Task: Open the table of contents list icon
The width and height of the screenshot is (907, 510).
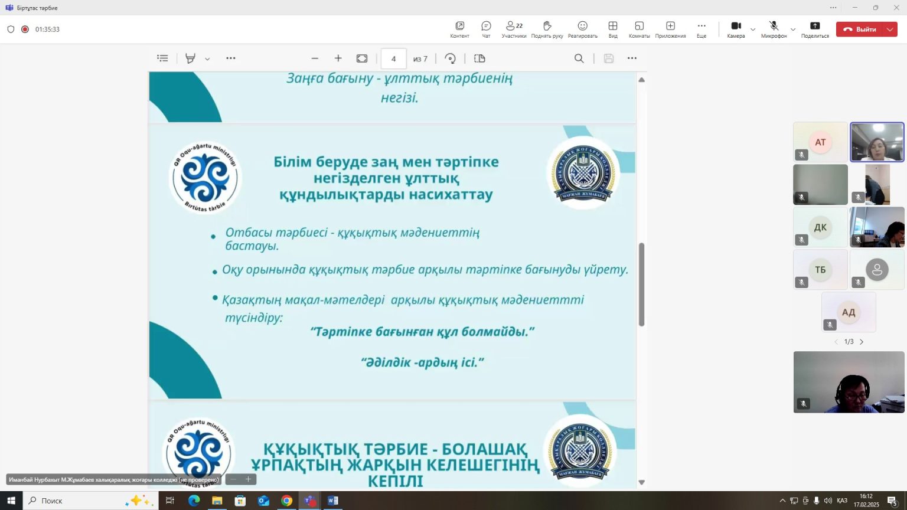Action: pyautogui.click(x=162, y=58)
